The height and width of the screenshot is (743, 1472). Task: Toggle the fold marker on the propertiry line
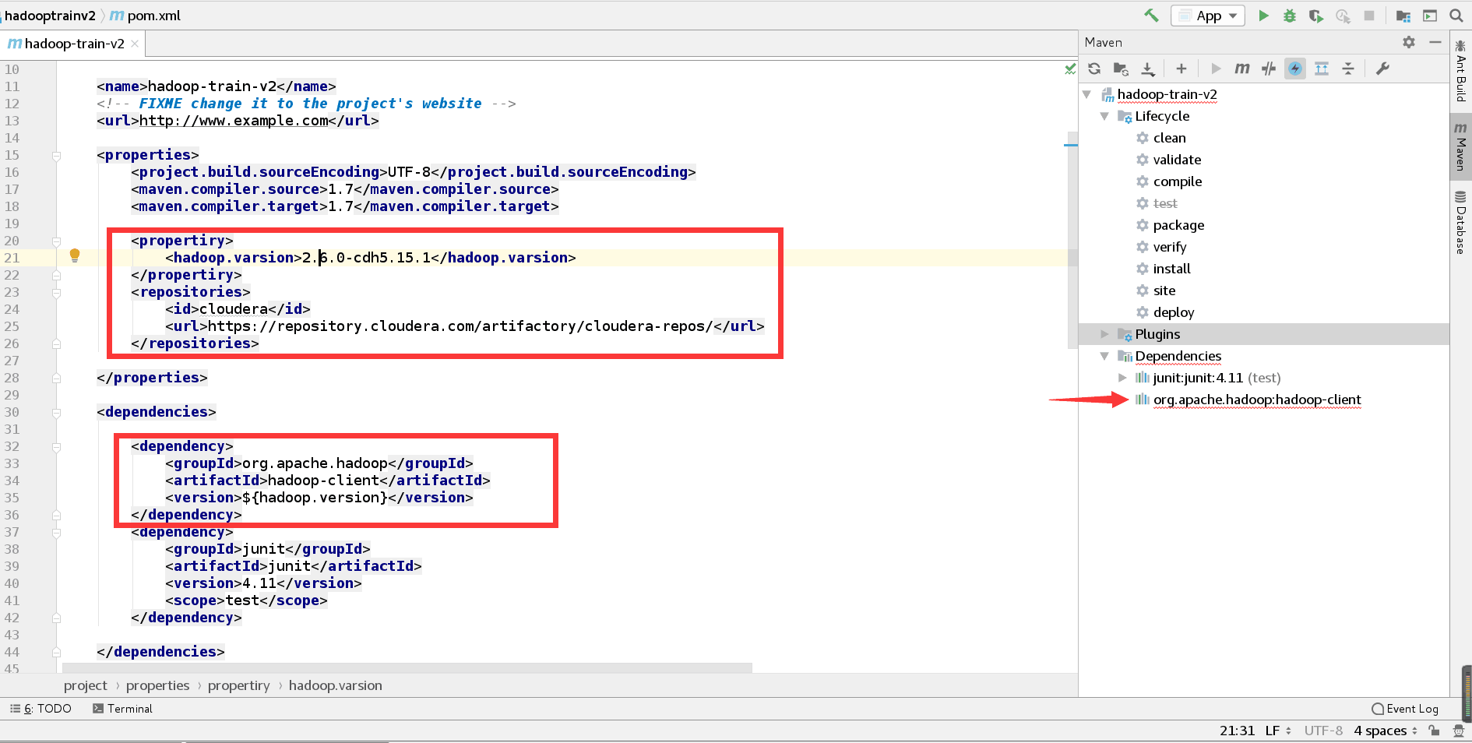(57, 241)
